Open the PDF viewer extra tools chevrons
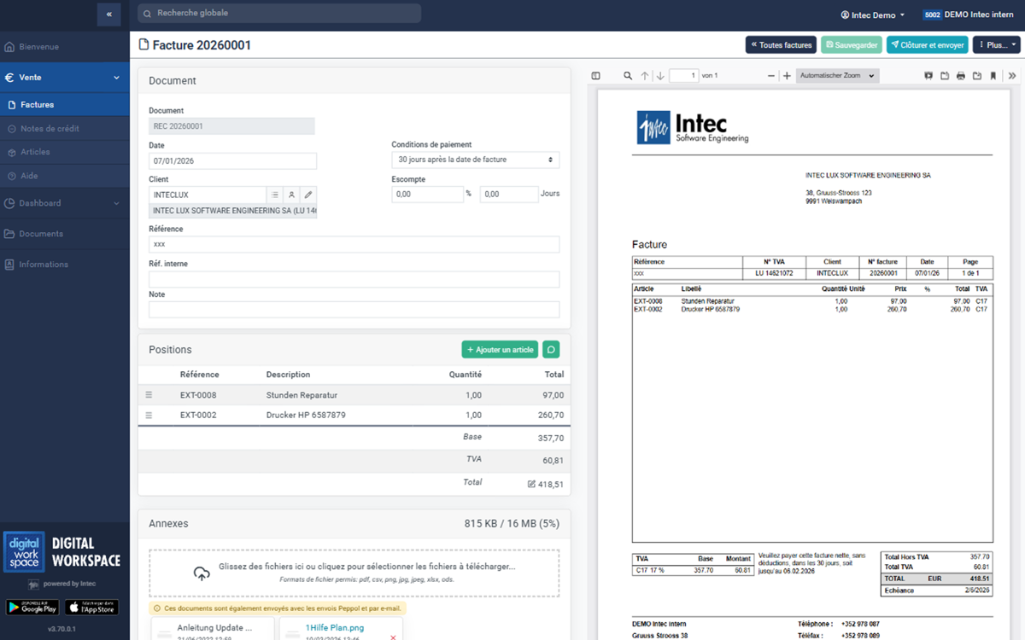 [1012, 76]
